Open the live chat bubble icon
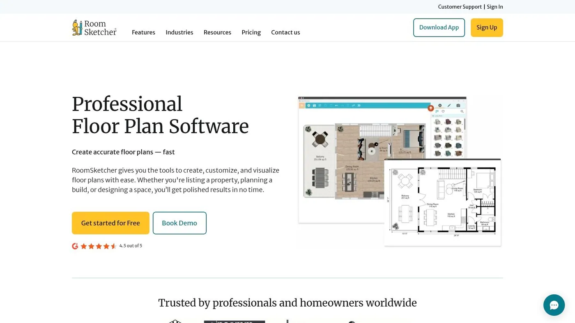The height and width of the screenshot is (323, 575). click(x=554, y=305)
